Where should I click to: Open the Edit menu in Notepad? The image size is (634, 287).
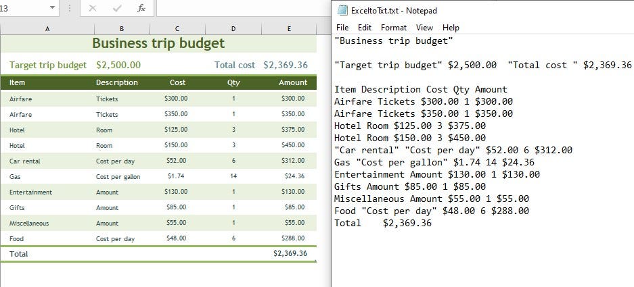(x=364, y=28)
